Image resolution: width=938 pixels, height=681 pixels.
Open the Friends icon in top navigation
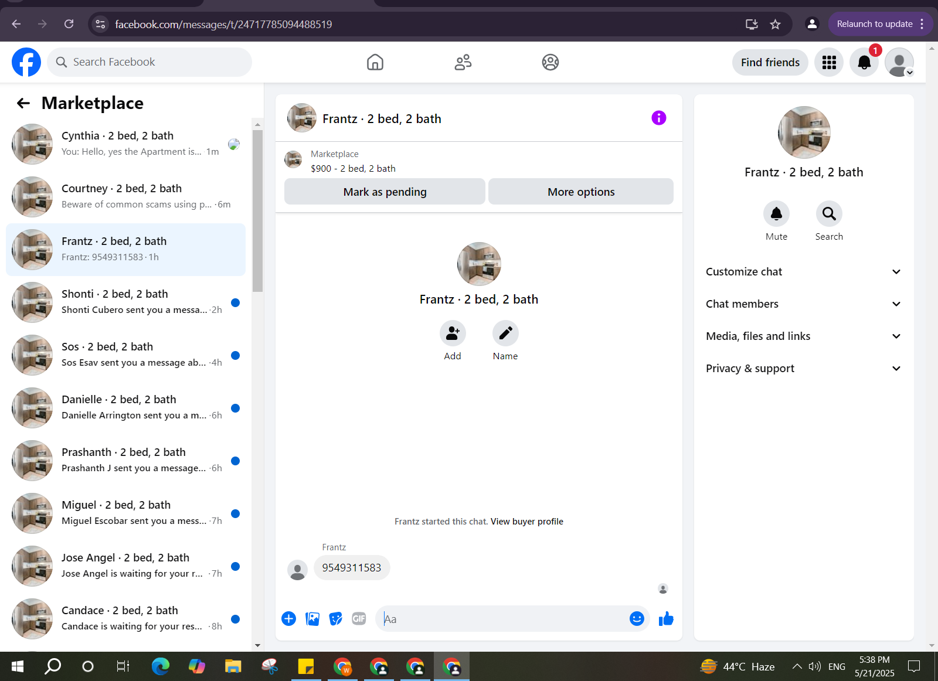pos(463,62)
